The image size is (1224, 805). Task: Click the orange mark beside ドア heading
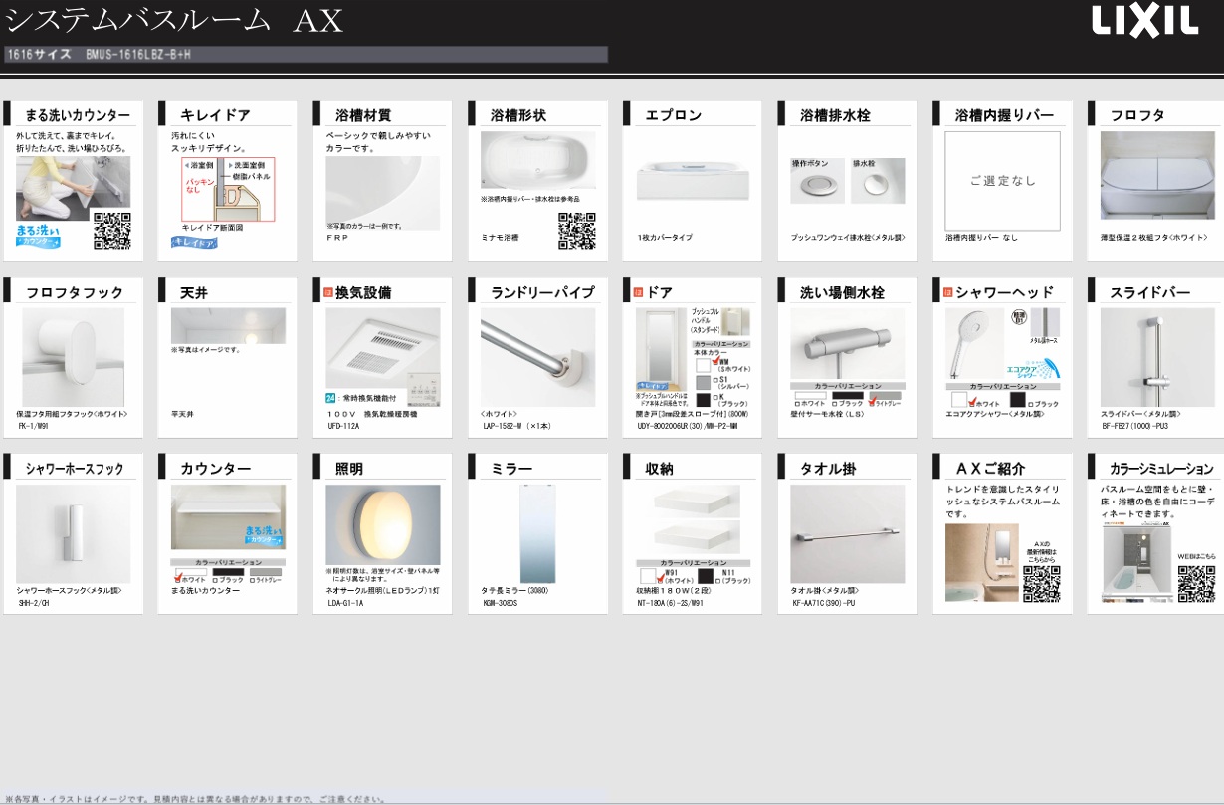[638, 292]
